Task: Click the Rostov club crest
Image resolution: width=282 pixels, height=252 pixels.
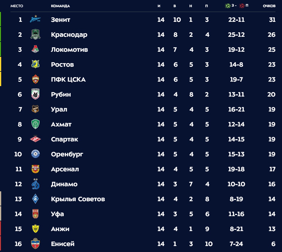Action: tap(35, 65)
